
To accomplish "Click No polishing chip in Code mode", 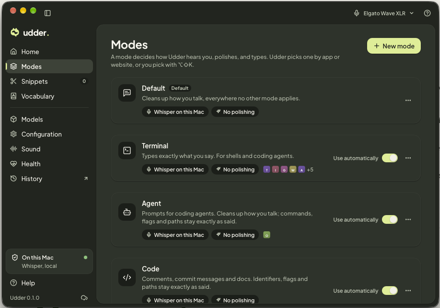I will click(235, 299).
